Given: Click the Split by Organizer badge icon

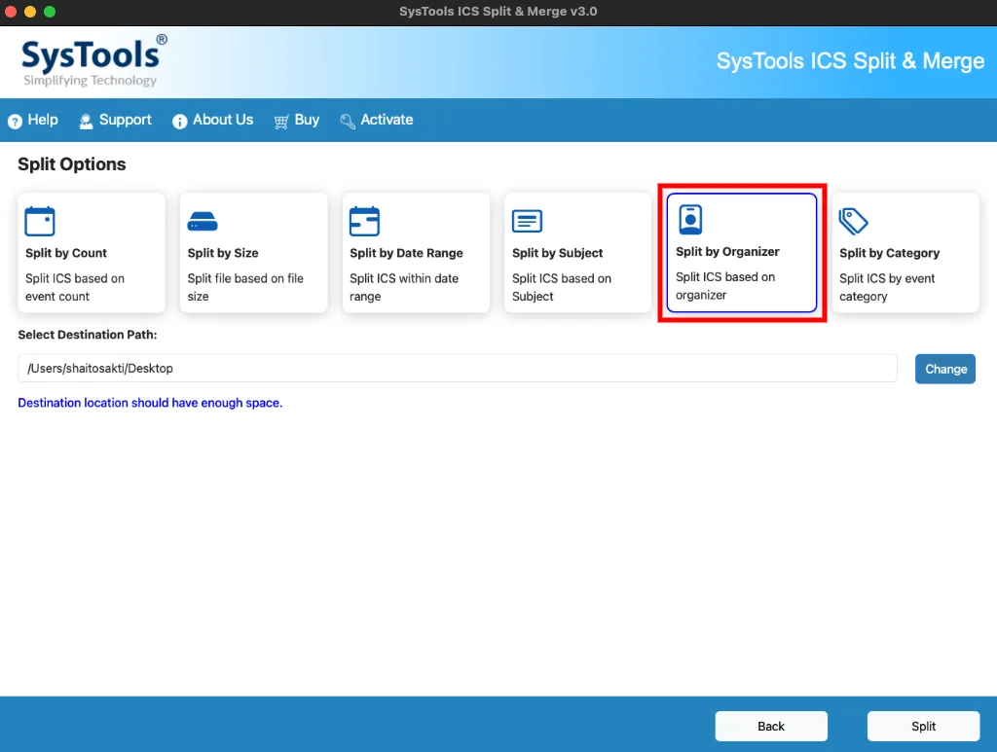Looking at the screenshot, I should 690,220.
